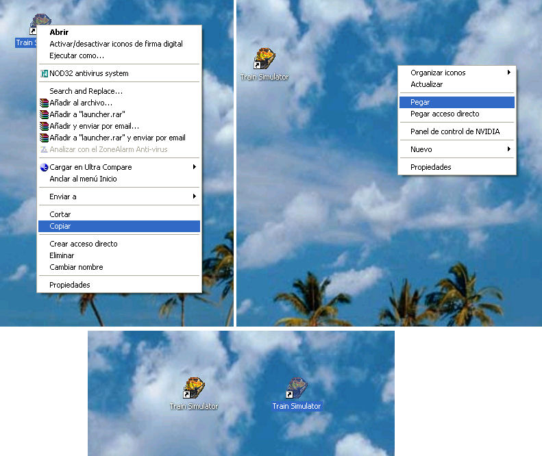Viewport: 542px width, 456px height.
Task: Expand the "Organizar iconos" submenu
Action: [508, 73]
